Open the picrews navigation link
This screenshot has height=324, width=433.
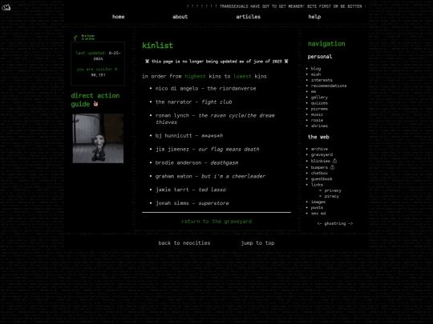click(x=319, y=109)
